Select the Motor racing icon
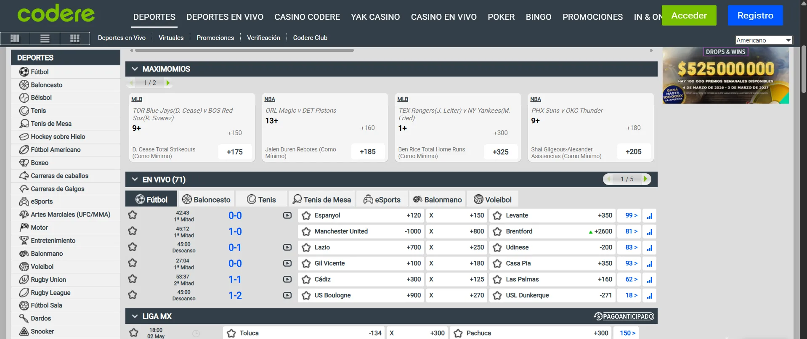807x339 pixels. [x=24, y=228]
